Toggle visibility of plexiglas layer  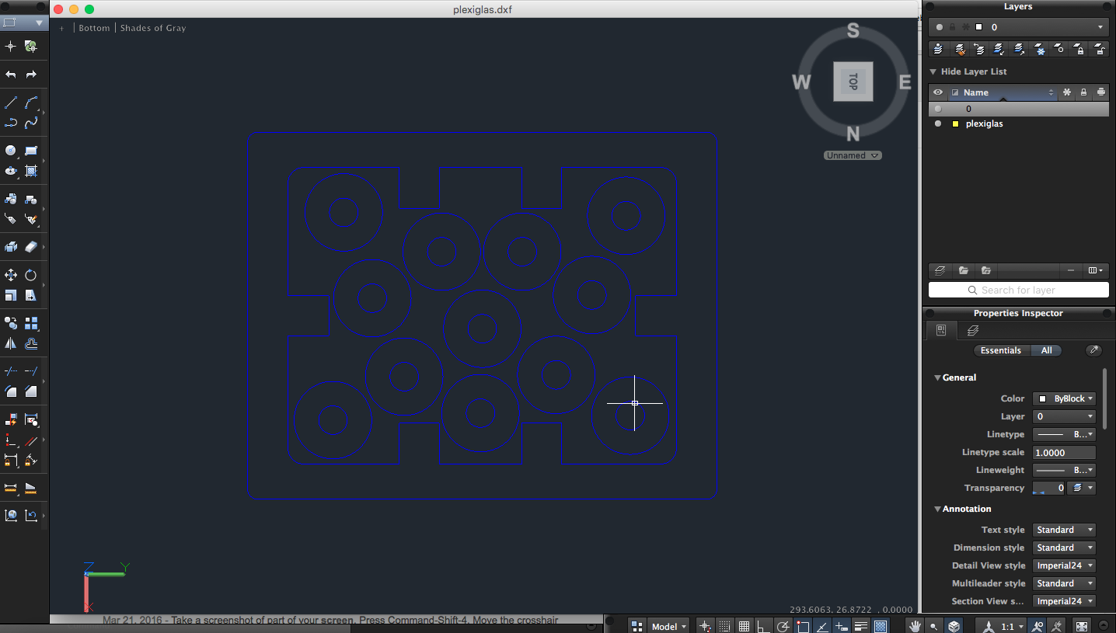click(x=938, y=123)
